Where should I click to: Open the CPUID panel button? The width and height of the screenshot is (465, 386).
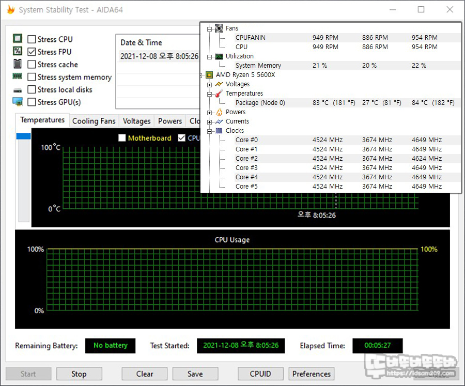260,374
